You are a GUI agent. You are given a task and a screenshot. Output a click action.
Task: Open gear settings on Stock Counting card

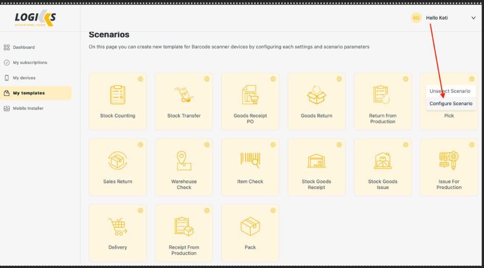coord(140,79)
